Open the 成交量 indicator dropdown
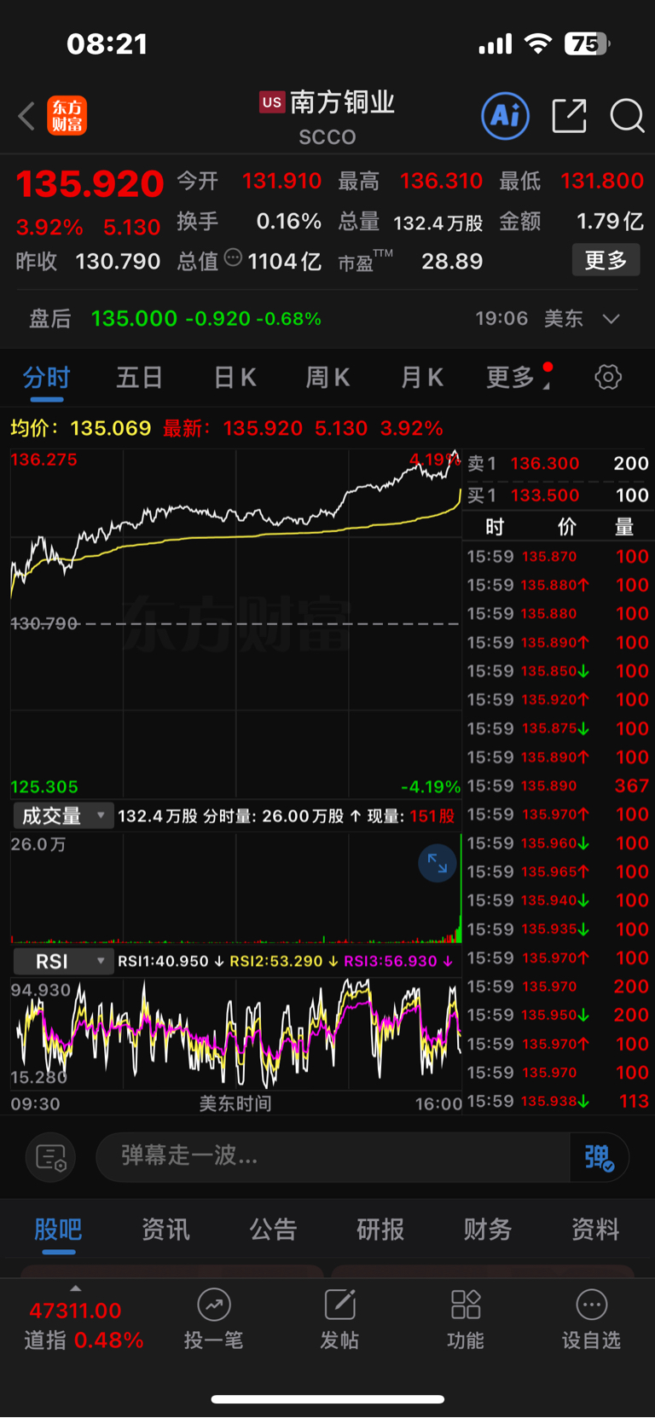 (64, 816)
